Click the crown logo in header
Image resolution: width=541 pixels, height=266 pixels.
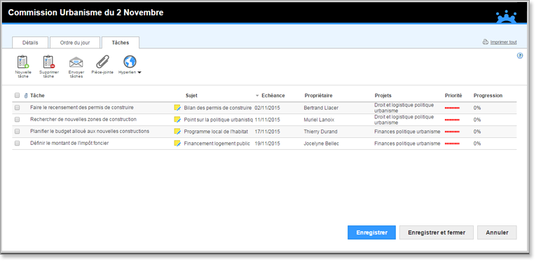point(506,17)
